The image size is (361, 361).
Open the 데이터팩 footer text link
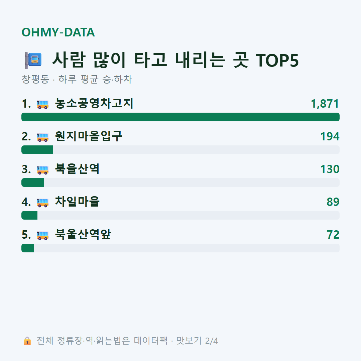pos(151,341)
